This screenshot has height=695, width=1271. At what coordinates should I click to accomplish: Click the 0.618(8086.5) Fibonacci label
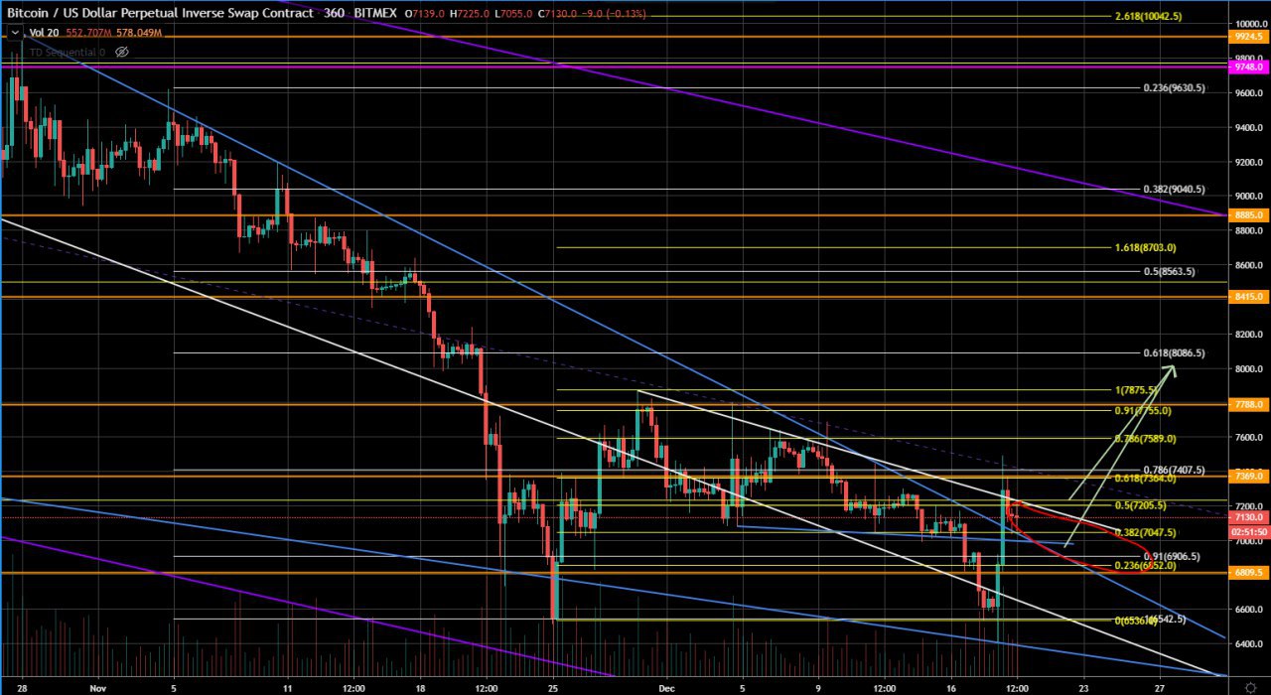tap(1175, 352)
